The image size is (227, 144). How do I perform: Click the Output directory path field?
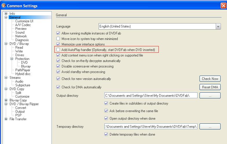tap(151, 96)
